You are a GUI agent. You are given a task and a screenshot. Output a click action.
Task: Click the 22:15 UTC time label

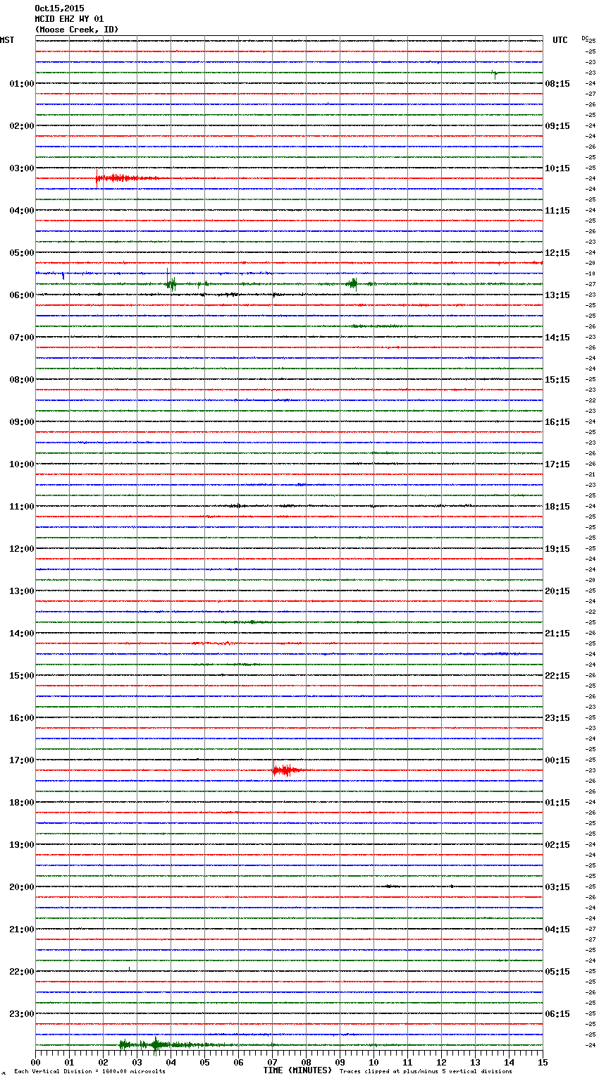tap(557, 676)
